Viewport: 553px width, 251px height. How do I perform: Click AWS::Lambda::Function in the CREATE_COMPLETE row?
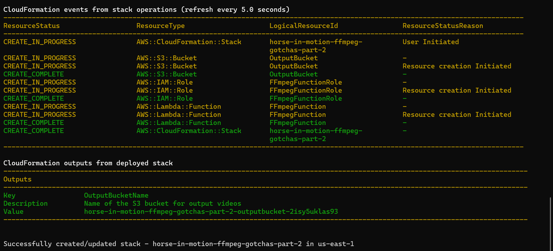(x=179, y=123)
